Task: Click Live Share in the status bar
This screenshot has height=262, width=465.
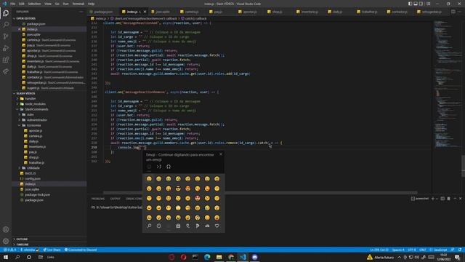Action: tap(52, 250)
